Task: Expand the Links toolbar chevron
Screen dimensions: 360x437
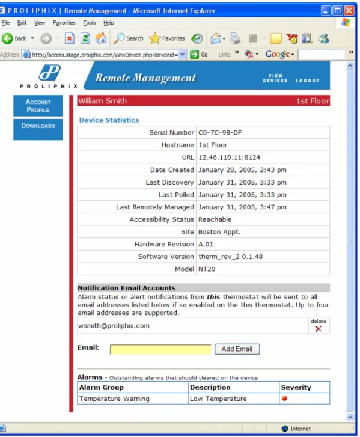Action: tap(237, 52)
